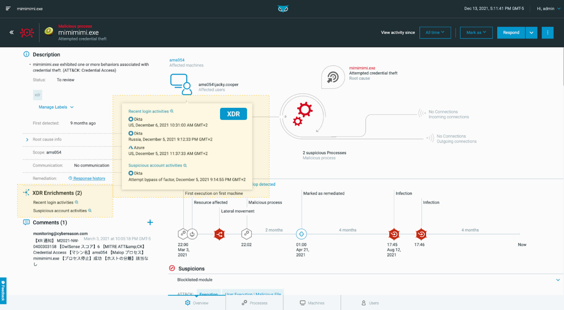Go back using the double chevron icon
The image size is (564, 310).
[x=11, y=32]
